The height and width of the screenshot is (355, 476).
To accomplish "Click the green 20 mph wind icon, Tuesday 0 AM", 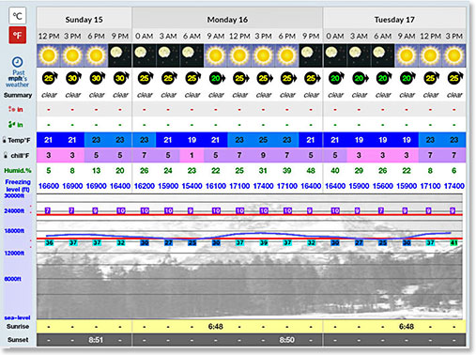I will click(336, 78).
